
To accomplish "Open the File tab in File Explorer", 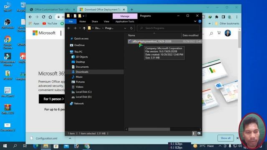I will 71,21.
